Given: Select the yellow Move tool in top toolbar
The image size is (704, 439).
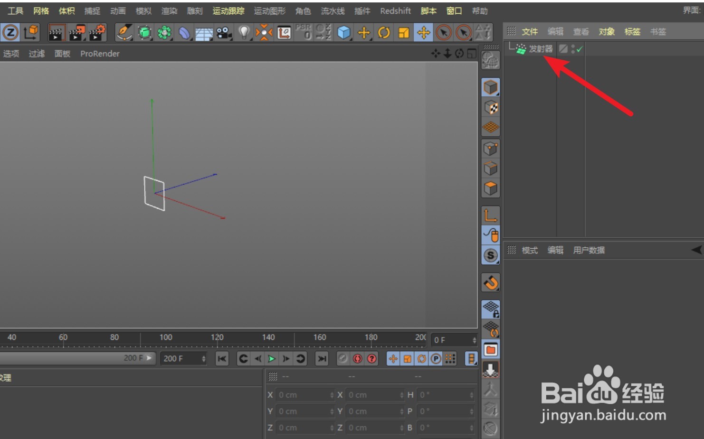Looking at the screenshot, I should click(364, 32).
